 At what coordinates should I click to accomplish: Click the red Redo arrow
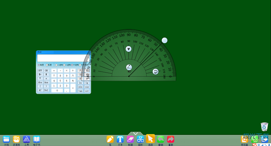click(171, 139)
